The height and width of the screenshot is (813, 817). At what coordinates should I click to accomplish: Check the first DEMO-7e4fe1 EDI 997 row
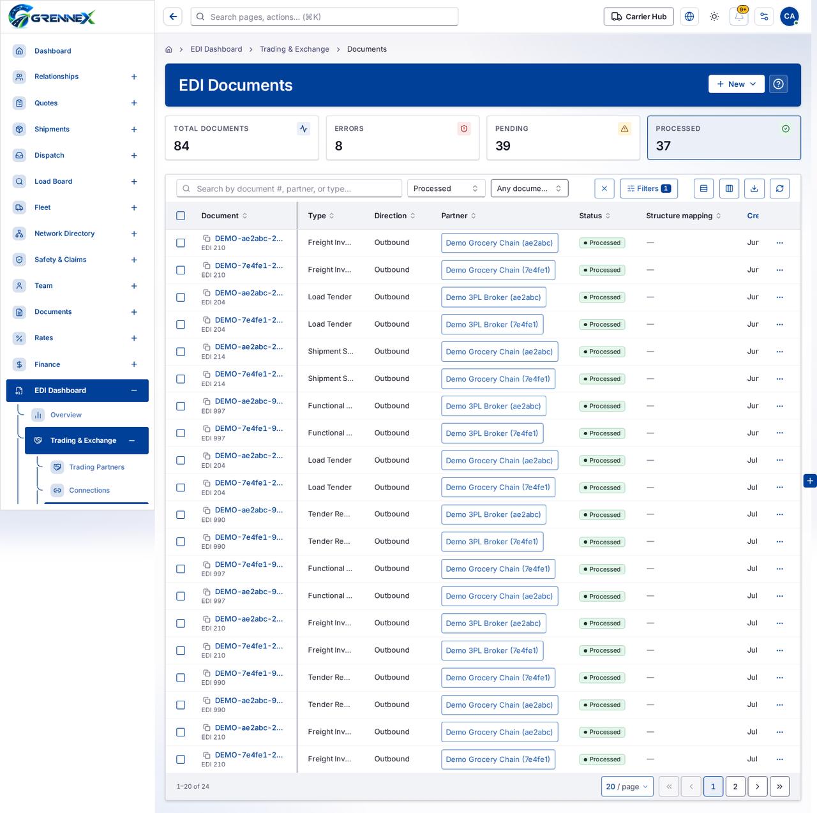point(181,433)
